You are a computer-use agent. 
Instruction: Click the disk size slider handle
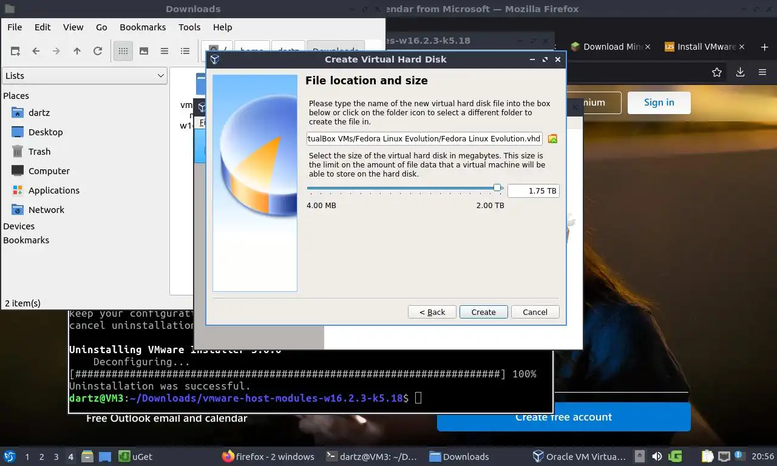point(498,188)
